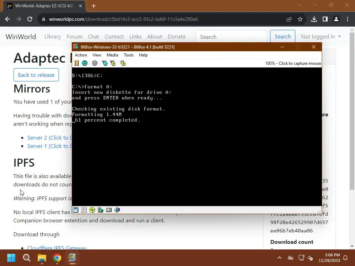Open the Windows Start menu

[11, 258]
